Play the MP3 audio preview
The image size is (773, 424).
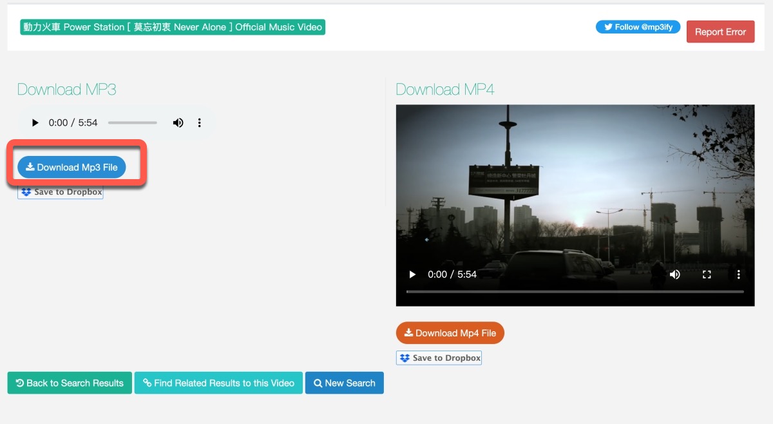click(35, 122)
